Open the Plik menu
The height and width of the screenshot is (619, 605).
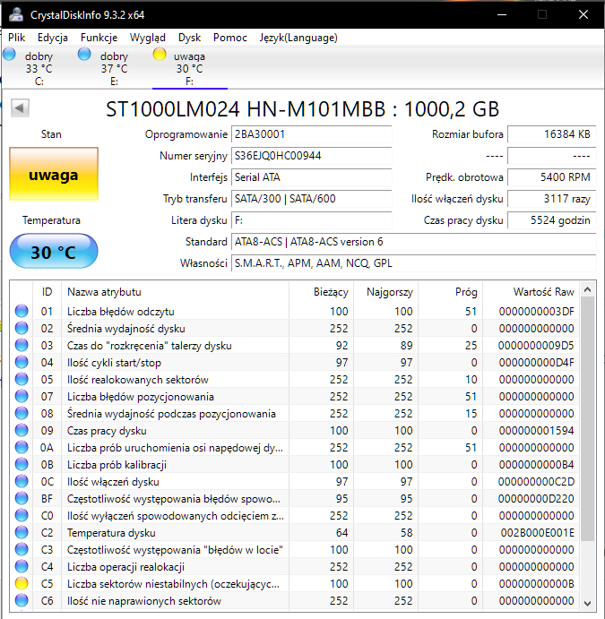pyautogui.click(x=17, y=38)
